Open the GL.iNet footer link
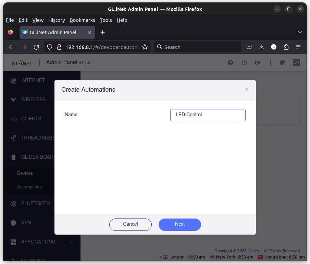The image size is (310, 264). coord(255,251)
